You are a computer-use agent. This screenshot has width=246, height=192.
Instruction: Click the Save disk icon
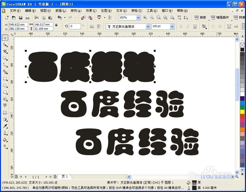(x=20, y=18)
